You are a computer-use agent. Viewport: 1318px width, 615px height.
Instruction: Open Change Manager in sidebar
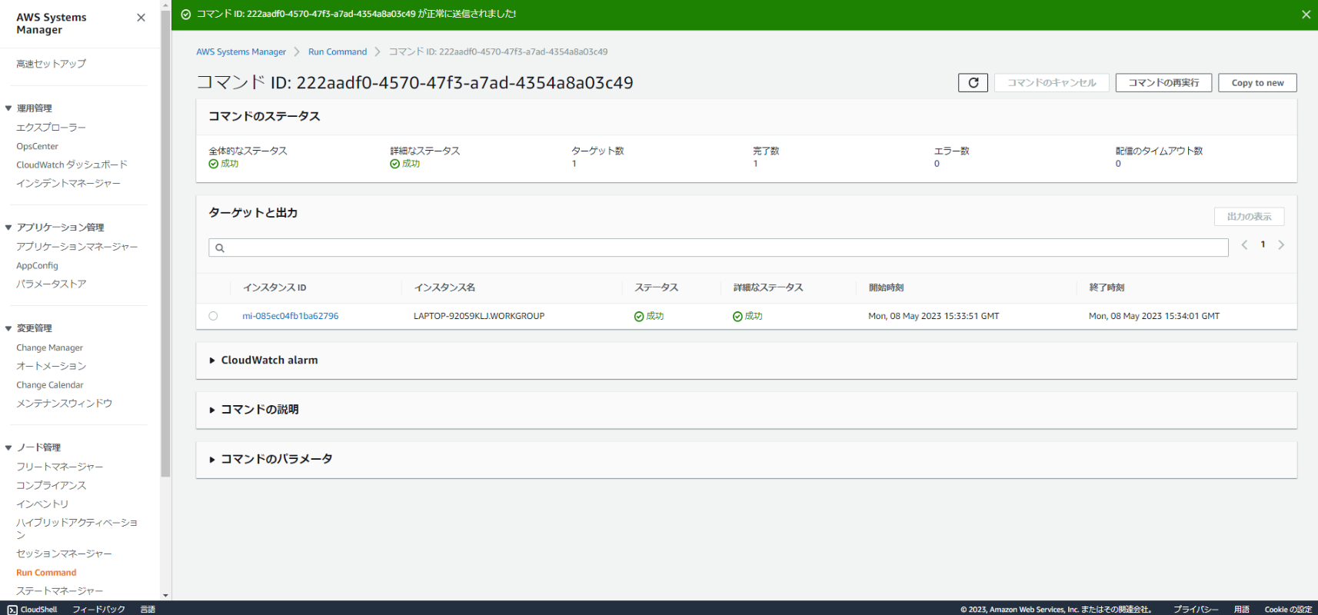point(49,347)
